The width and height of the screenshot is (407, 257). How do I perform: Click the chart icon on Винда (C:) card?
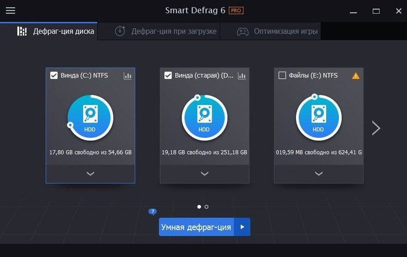pyautogui.click(x=127, y=76)
